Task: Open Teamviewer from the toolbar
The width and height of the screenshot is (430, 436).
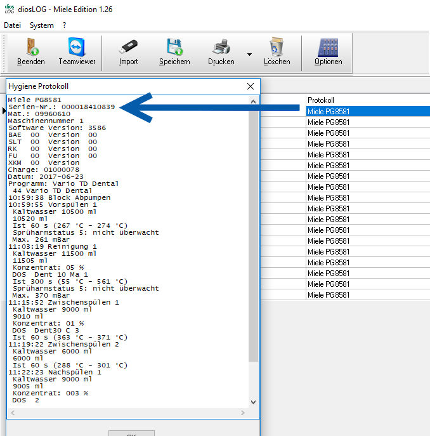Action: pyautogui.click(x=77, y=48)
